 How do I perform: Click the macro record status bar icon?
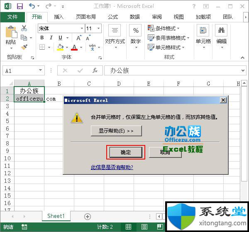[24, 227]
